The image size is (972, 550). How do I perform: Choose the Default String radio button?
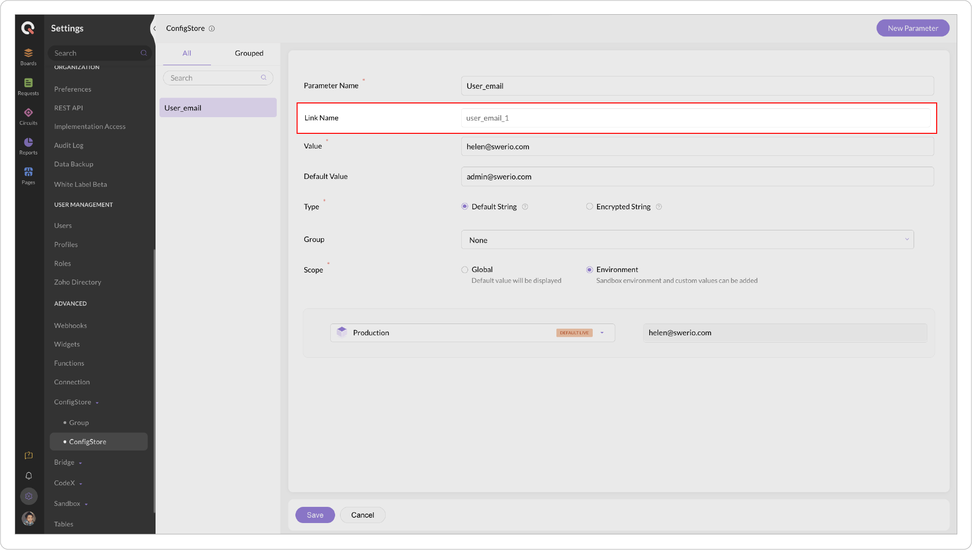click(465, 207)
